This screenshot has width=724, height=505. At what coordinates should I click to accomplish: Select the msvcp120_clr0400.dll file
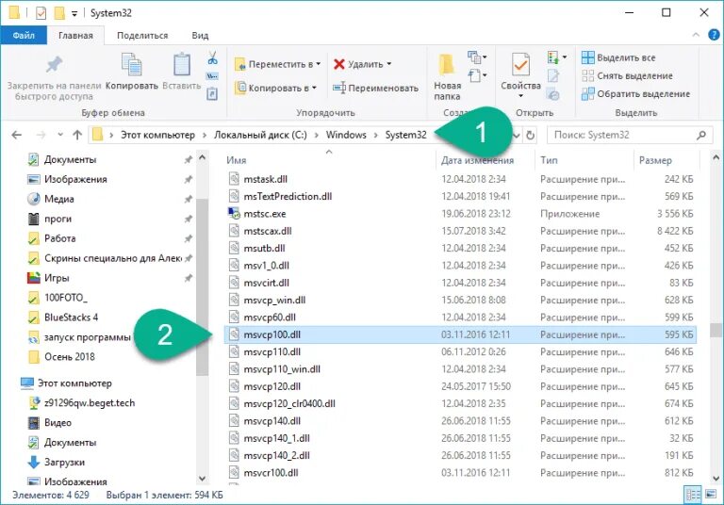point(460,403)
